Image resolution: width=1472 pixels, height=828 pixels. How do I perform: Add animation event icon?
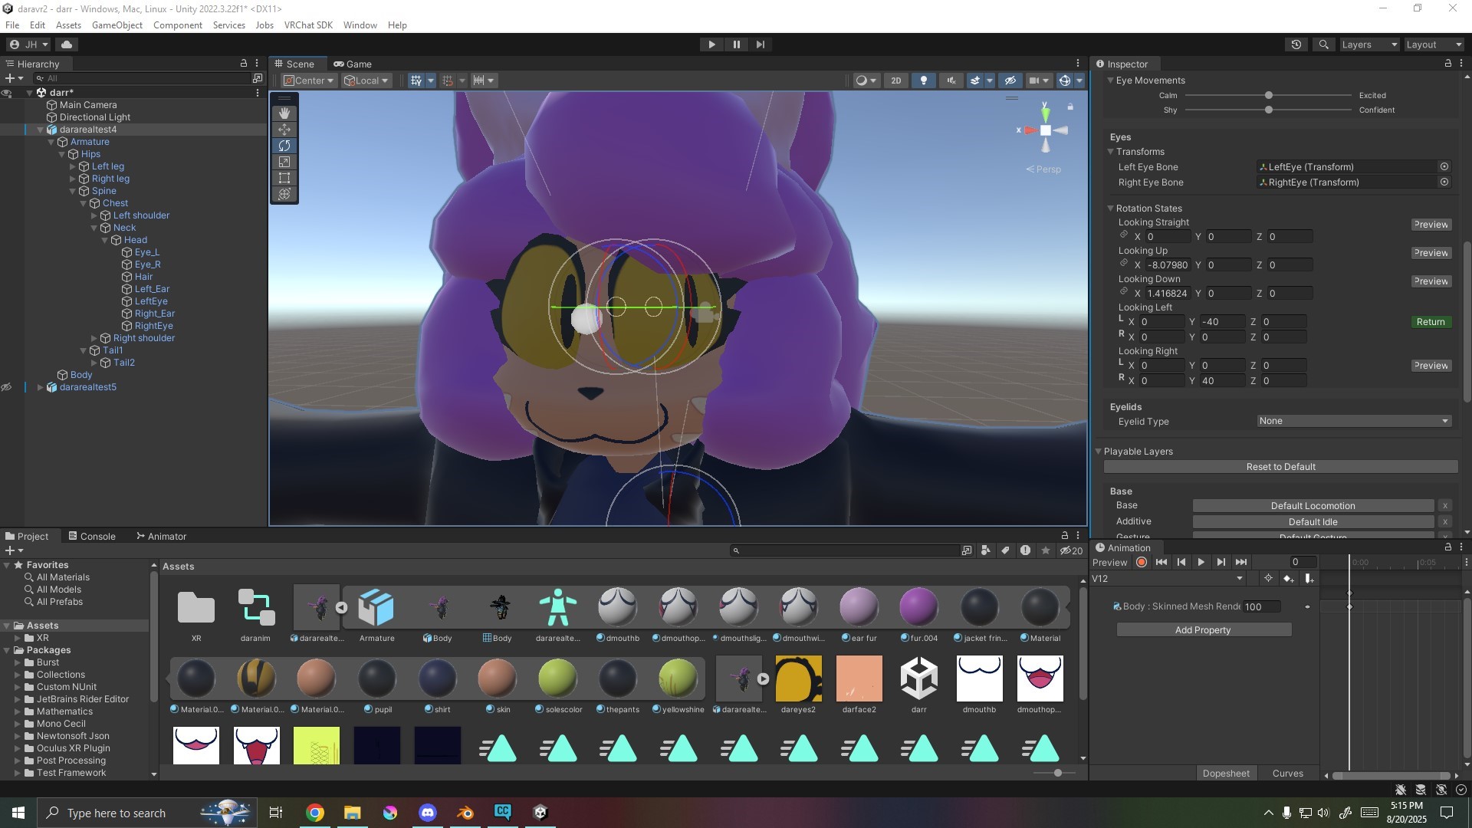pos(1309,579)
